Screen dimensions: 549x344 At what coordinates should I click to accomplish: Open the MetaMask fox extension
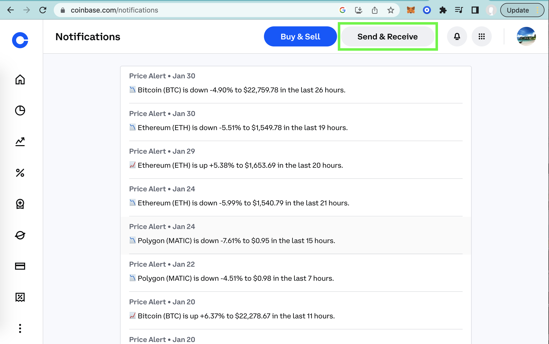click(x=411, y=10)
